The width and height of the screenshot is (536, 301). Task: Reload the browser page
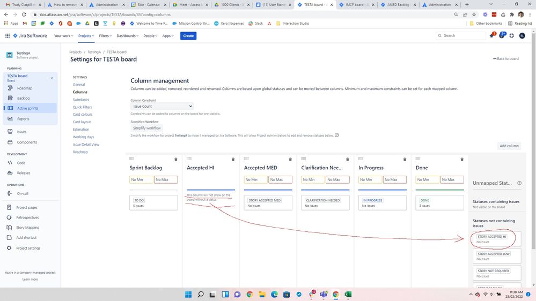[x=24, y=14]
